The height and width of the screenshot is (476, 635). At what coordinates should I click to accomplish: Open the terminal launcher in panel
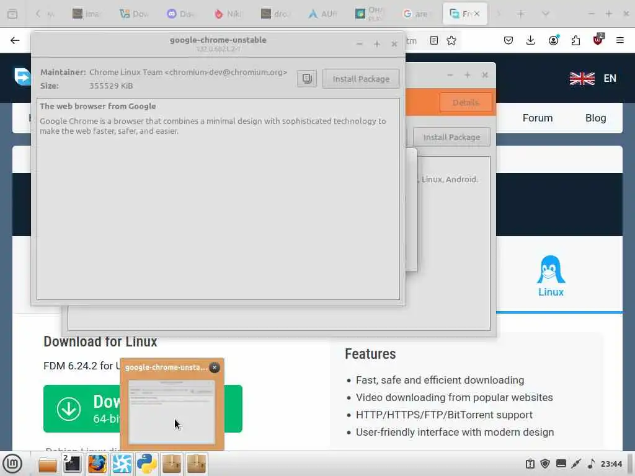point(72,464)
